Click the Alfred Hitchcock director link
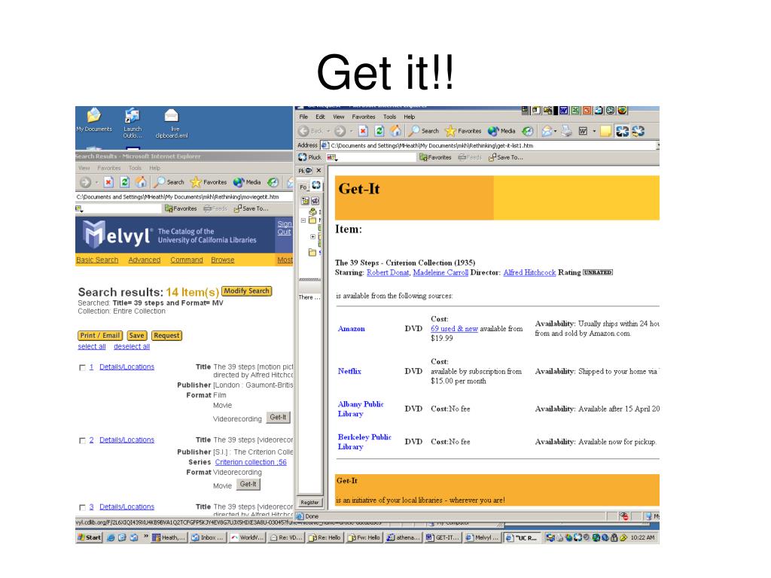This screenshot has width=771, height=578. [x=529, y=272]
